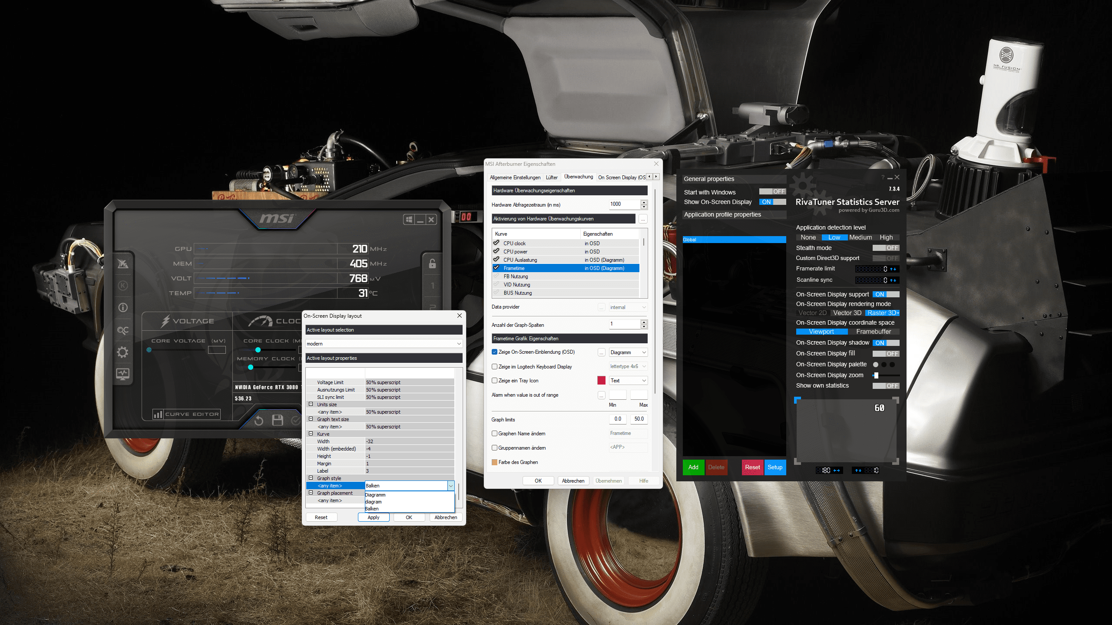Click the reset arrow icon in Afterburner
Image resolution: width=1112 pixels, height=625 pixels.
click(259, 420)
